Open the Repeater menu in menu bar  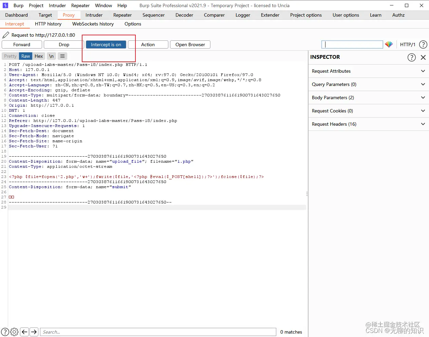click(80, 5)
